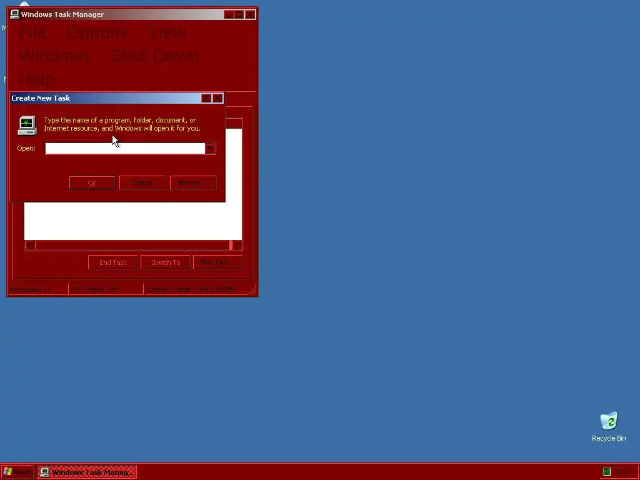
Task: Click the Processes count in the status bar
Action: (37, 289)
